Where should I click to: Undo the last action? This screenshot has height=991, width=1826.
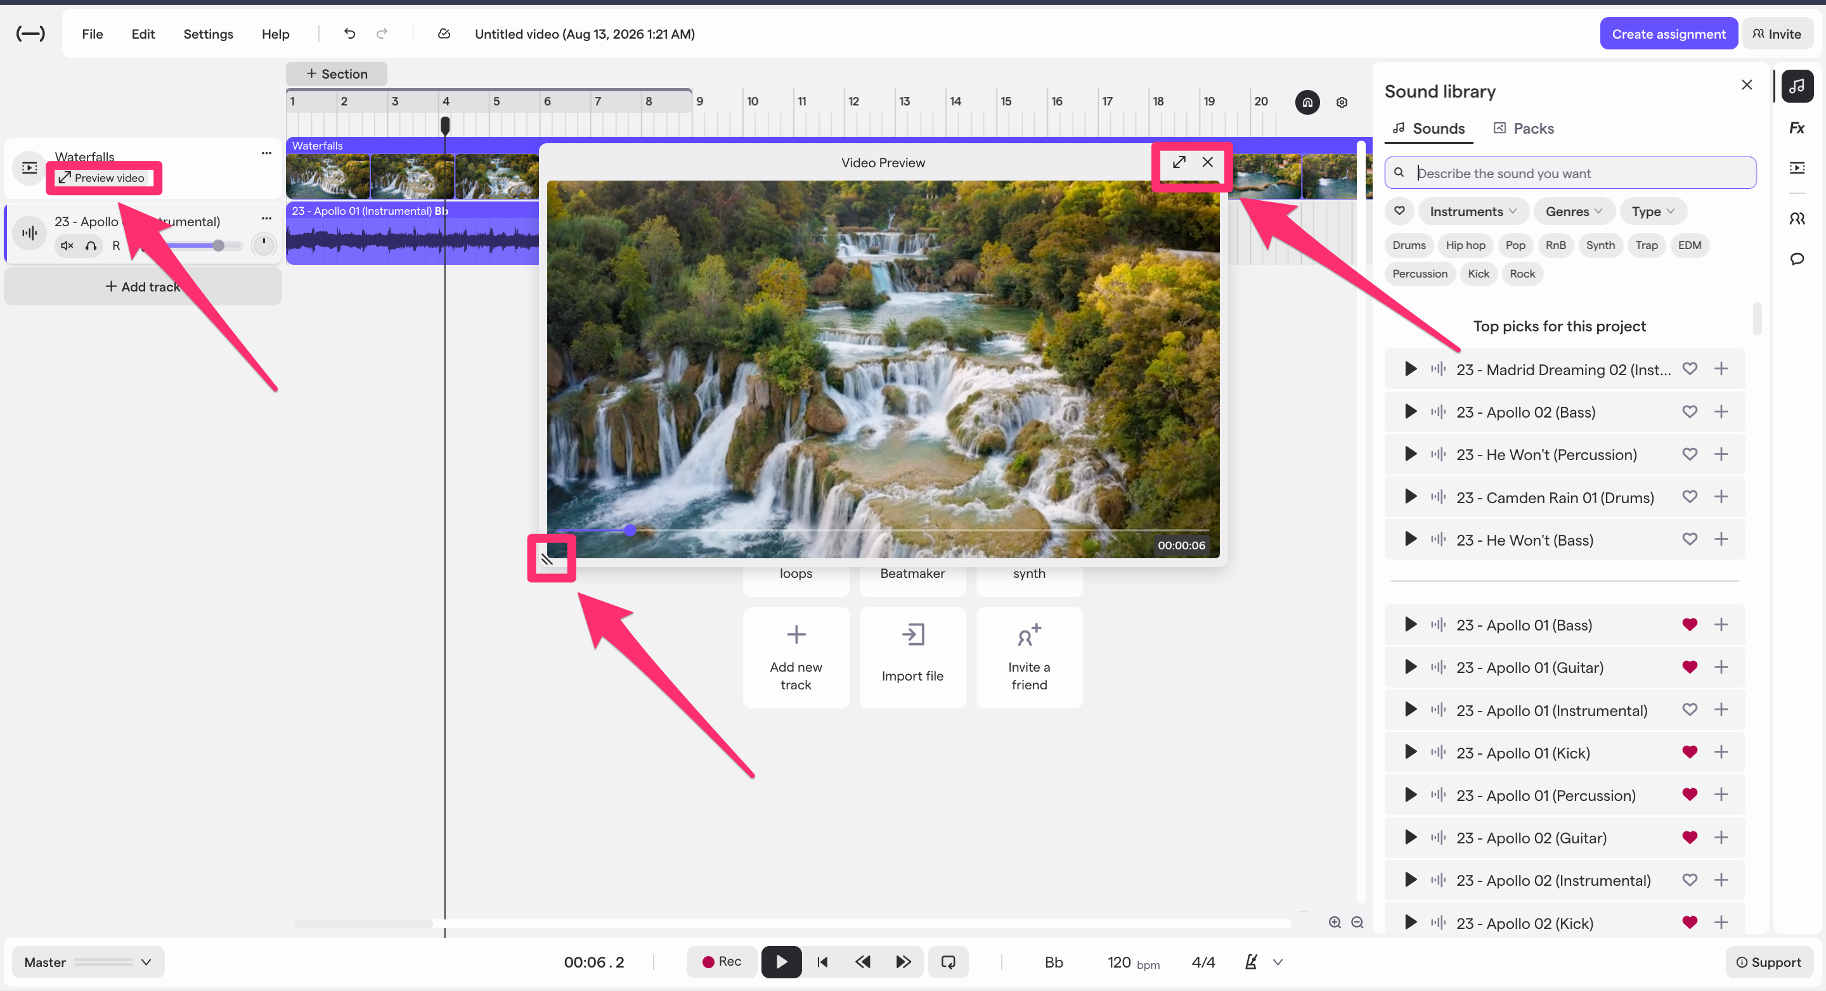coord(349,34)
